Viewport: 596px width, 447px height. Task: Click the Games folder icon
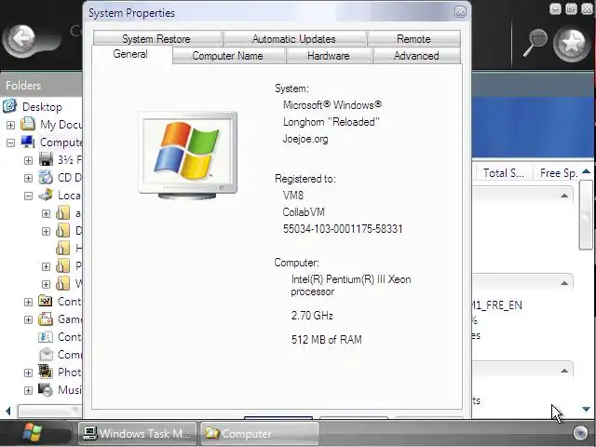tap(46, 318)
